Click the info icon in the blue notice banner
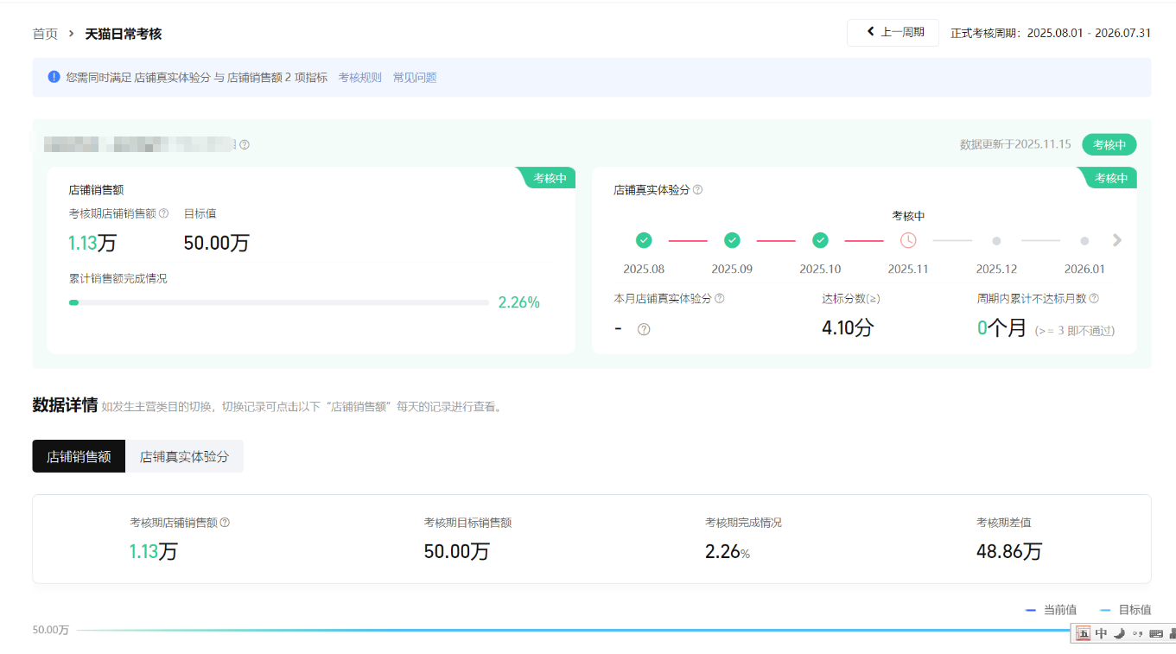This screenshot has width=1176, height=654. pos(54,77)
